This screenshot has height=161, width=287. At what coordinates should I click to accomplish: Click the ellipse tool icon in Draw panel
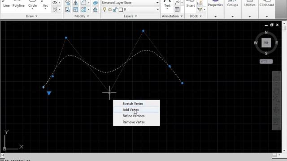click(x=55, y=3)
